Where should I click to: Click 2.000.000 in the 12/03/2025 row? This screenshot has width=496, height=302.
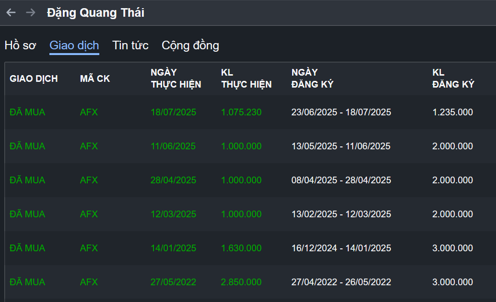click(453, 214)
